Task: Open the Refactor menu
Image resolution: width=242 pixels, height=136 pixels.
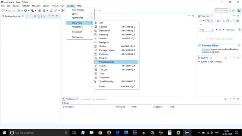Action: point(26,6)
